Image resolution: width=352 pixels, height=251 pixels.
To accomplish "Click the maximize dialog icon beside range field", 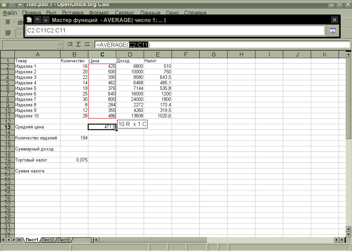I will click(x=332, y=31).
